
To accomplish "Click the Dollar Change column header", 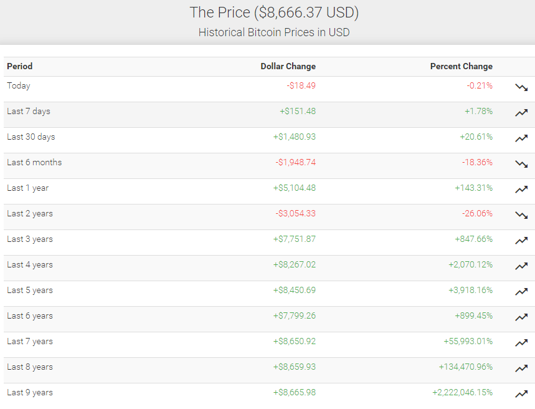I will (288, 66).
